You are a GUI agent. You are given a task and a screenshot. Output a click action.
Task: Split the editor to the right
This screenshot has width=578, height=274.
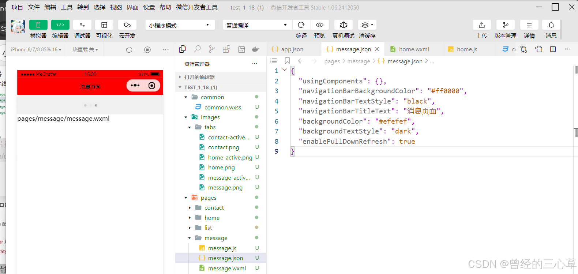point(553,49)
